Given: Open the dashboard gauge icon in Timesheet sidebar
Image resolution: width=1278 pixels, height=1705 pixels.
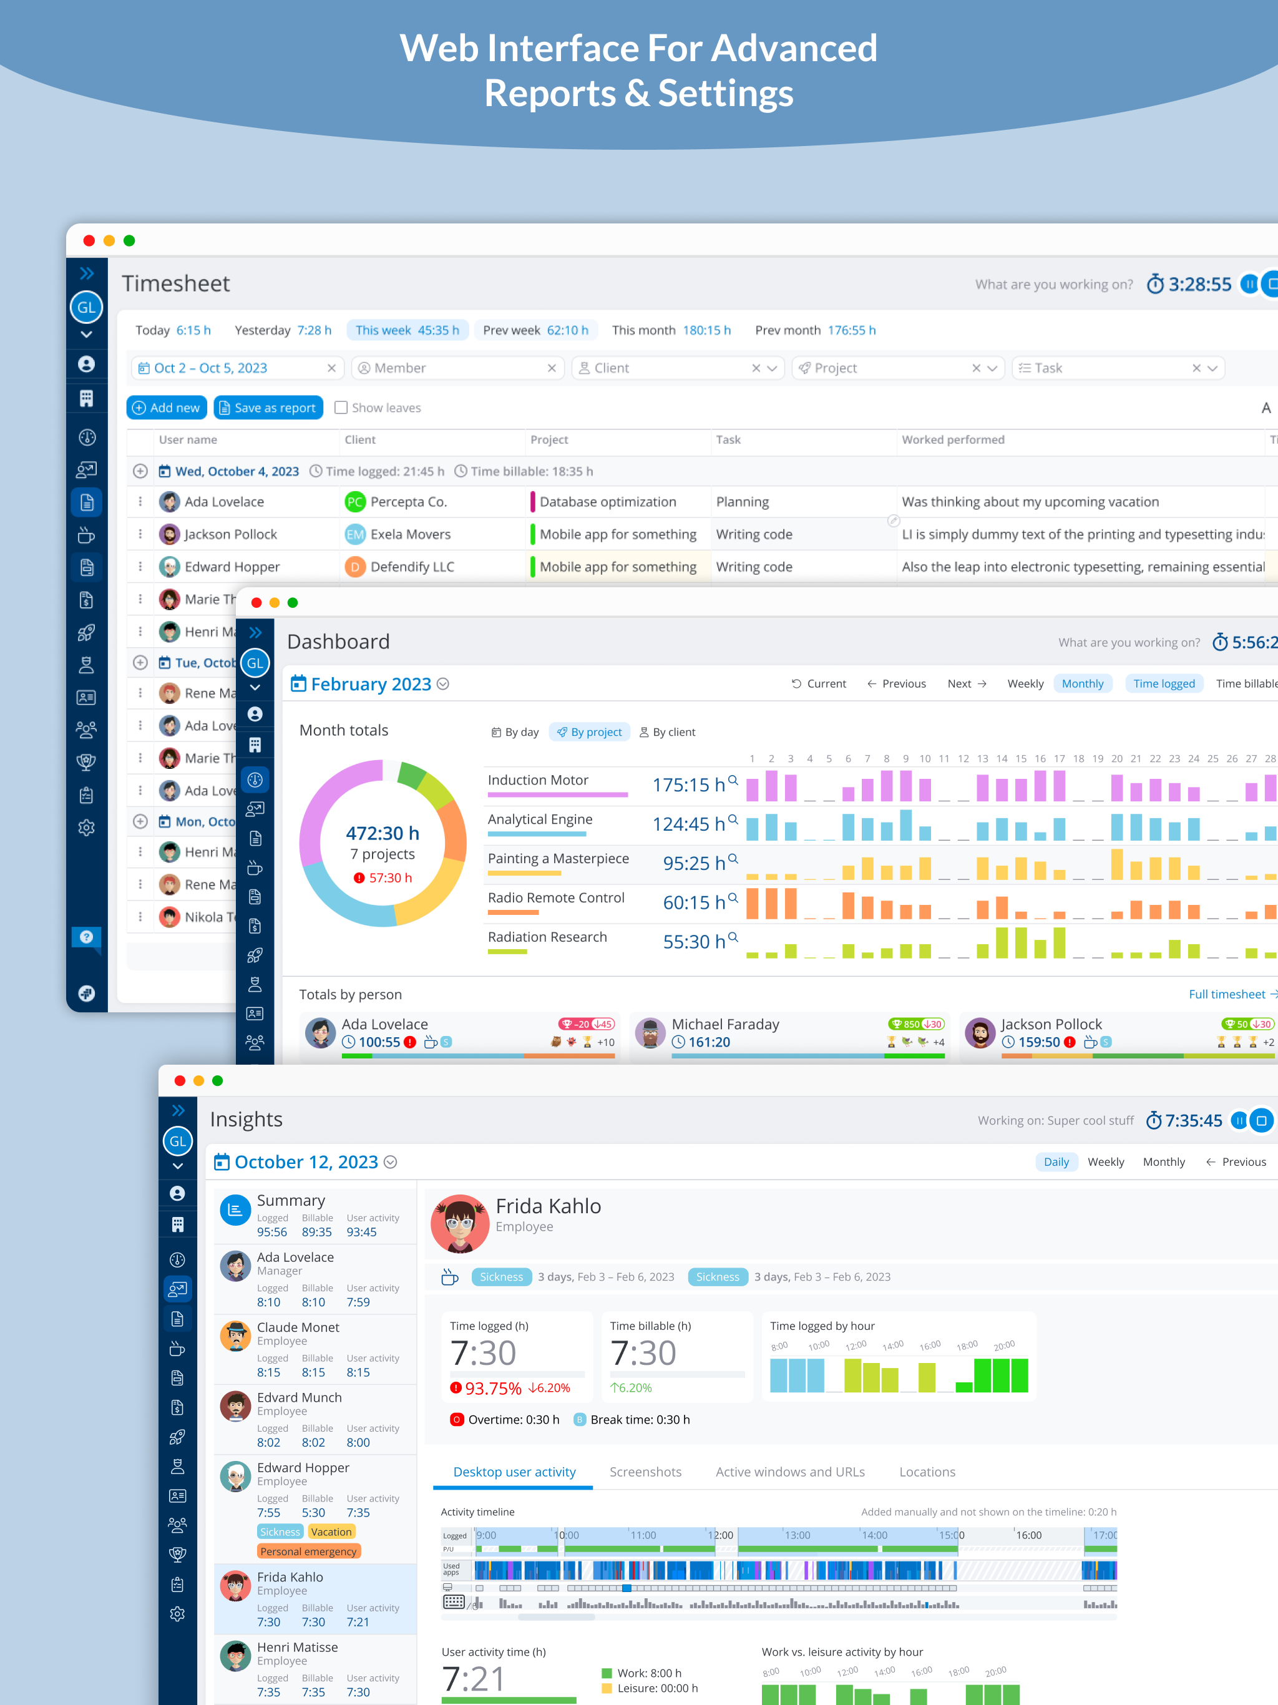Looking at the screenshot, I should (86, 437).
